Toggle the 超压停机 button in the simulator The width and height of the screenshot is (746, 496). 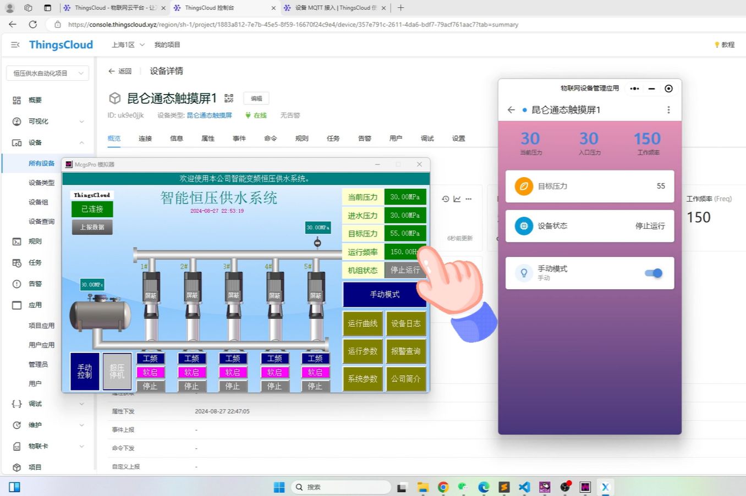(117, 372)
